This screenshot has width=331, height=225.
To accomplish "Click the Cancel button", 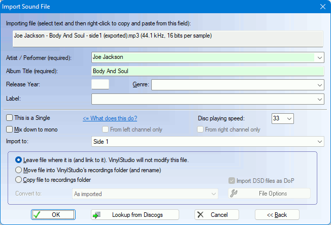I will click(x=217, y=215).
